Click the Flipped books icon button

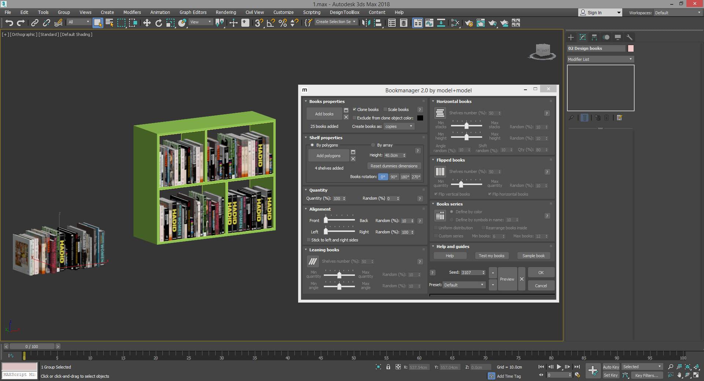point(440,171)
